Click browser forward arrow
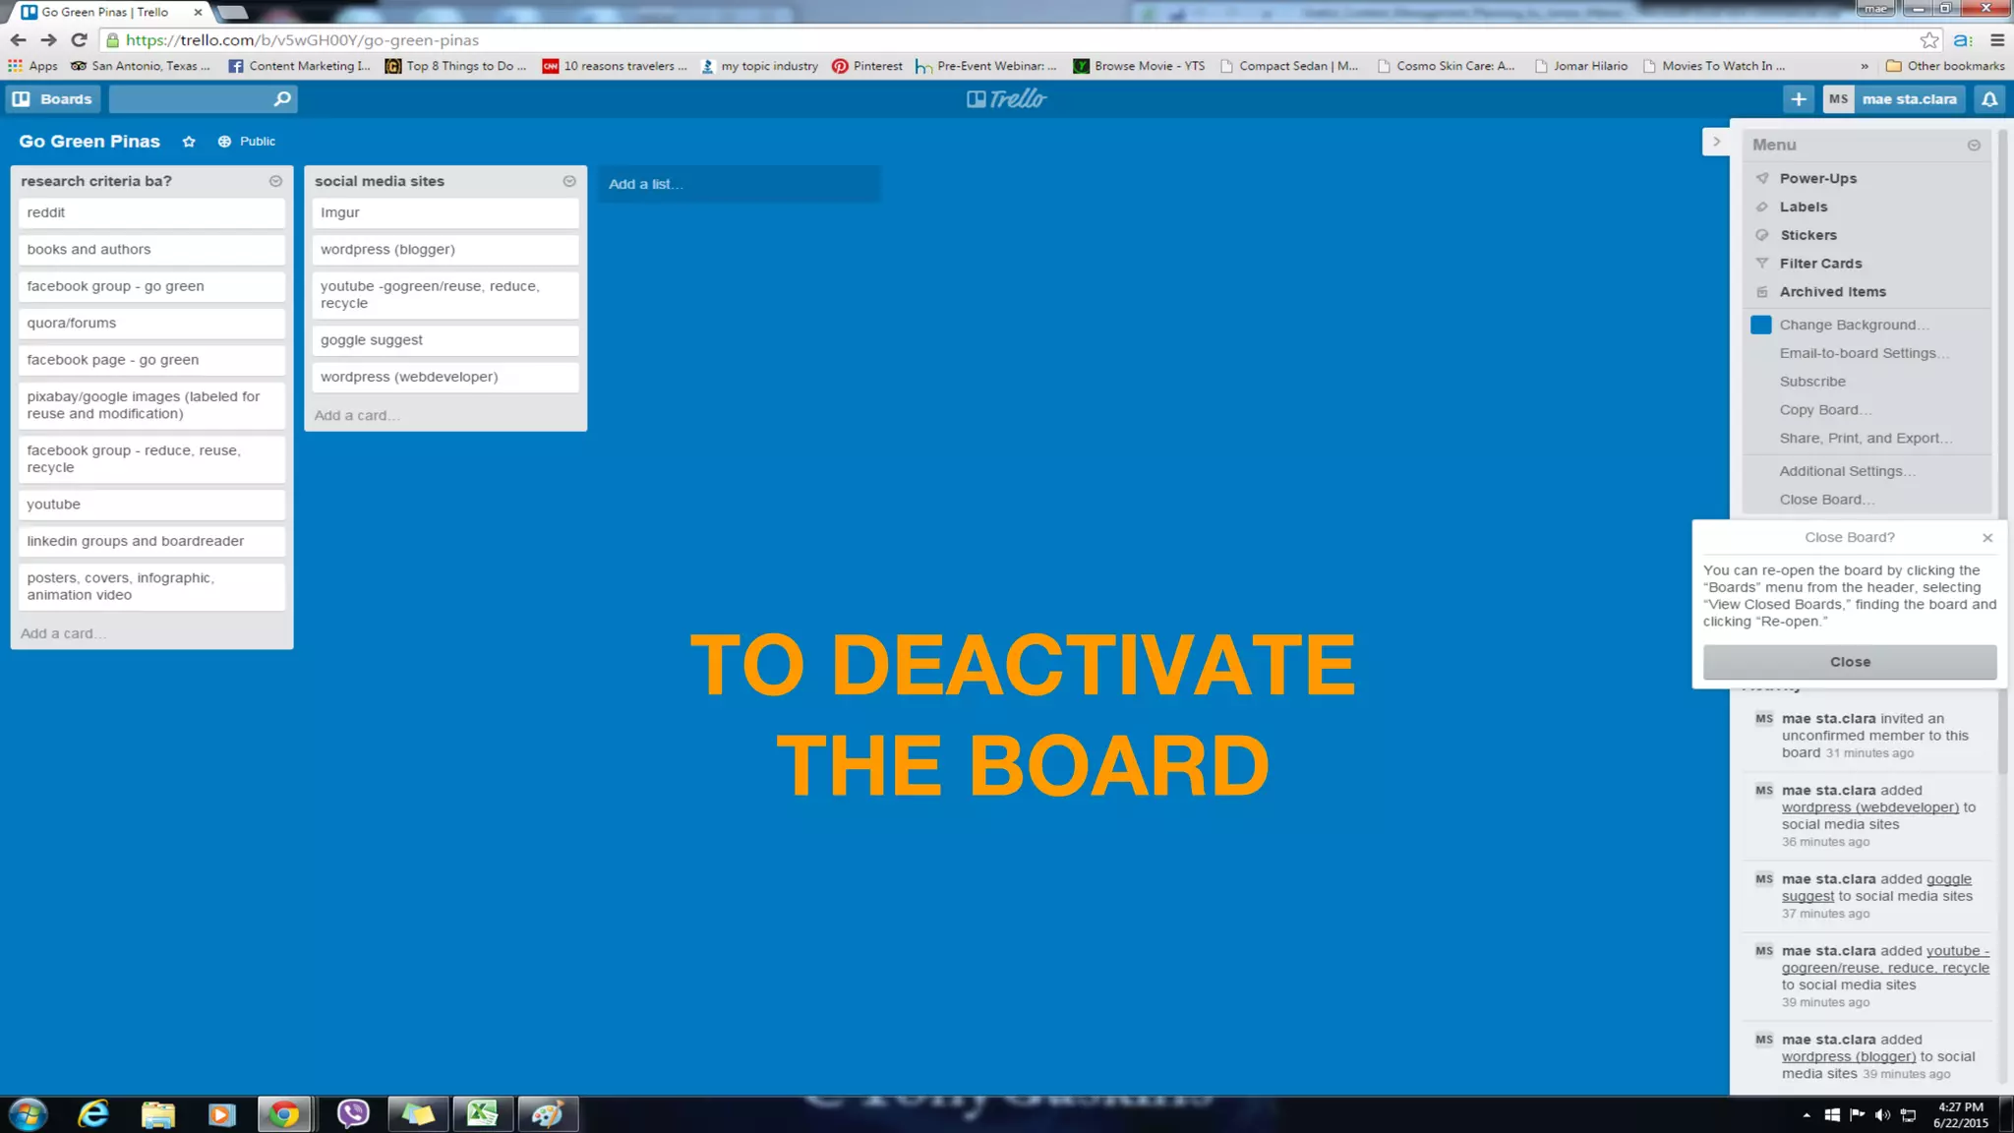This screenshot has width=2014, height=1133. click(48, 40)
